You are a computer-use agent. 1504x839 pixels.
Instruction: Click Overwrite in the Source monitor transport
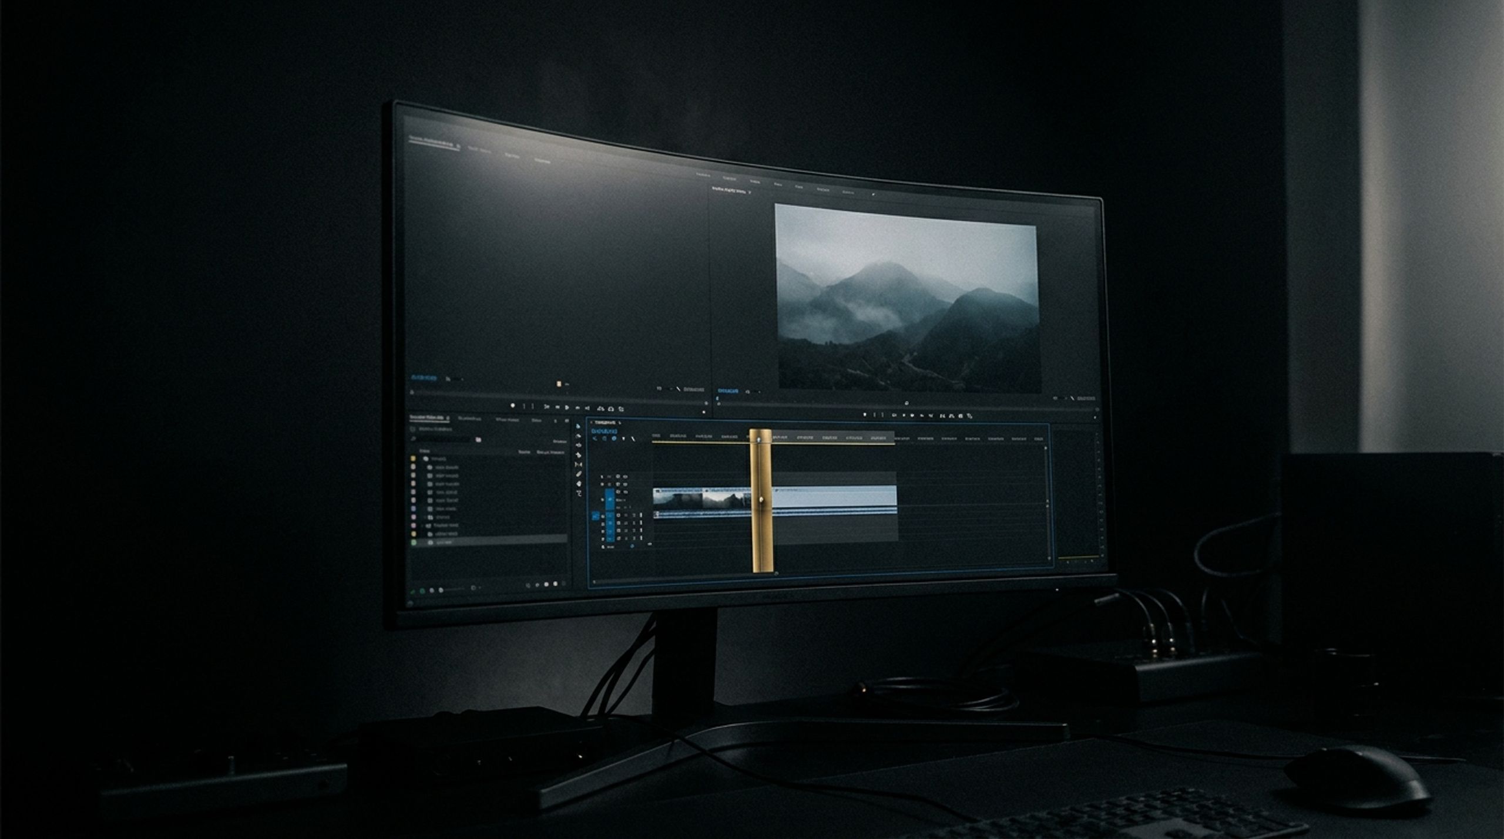[x=611, y=409]
